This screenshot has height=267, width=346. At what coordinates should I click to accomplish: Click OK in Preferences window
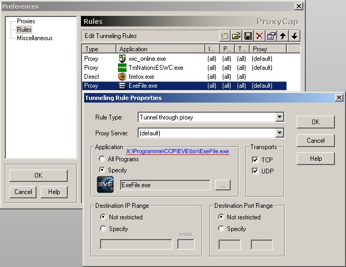39,176
